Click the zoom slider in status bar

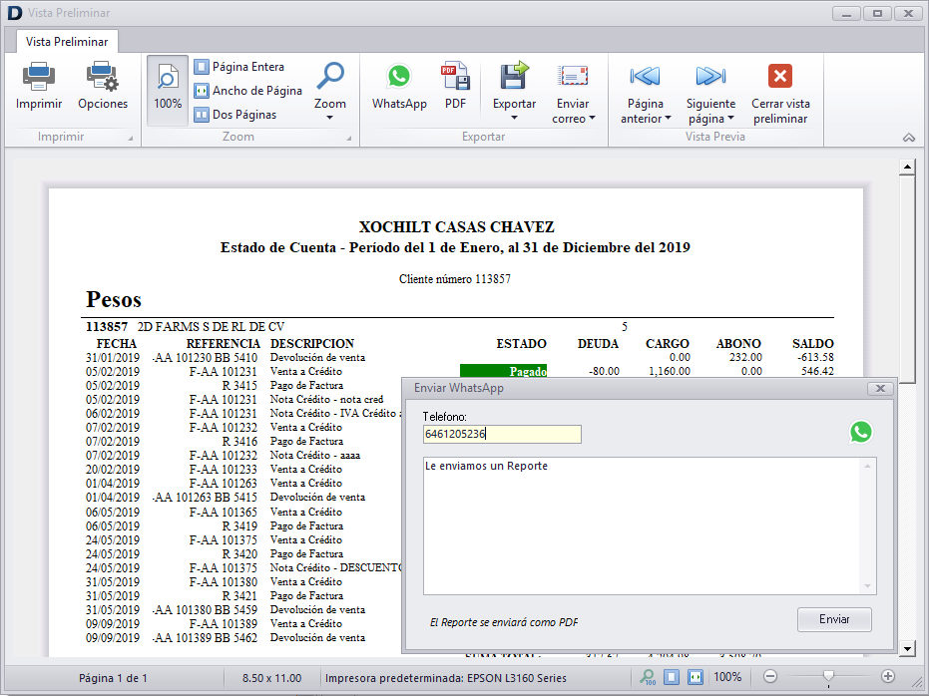click(827, 677)
